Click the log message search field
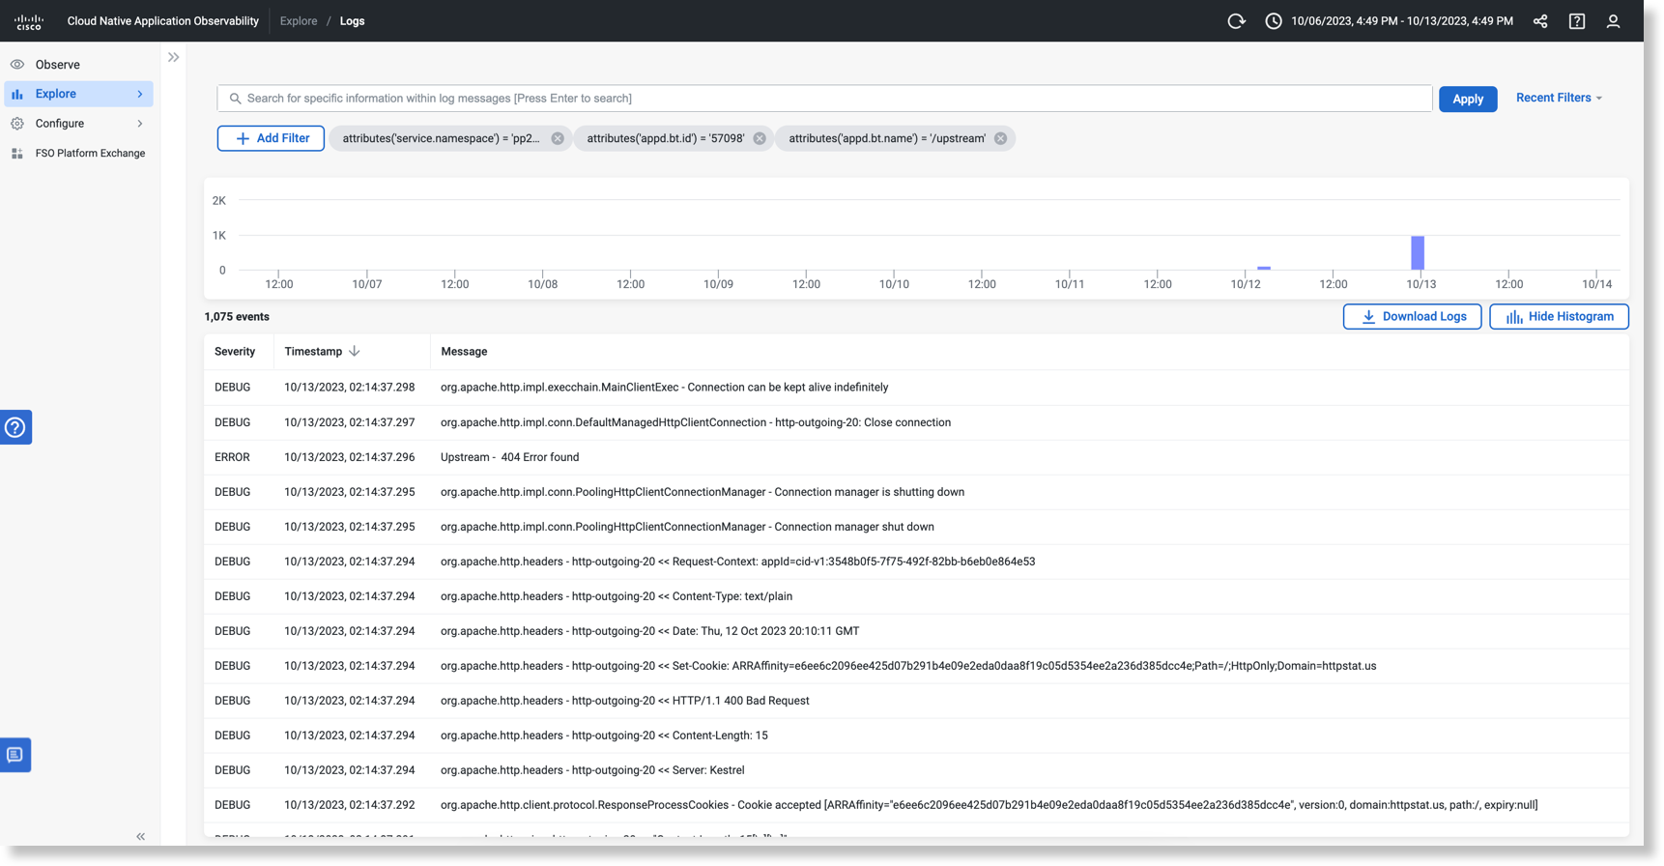 (x=824, y=99)
